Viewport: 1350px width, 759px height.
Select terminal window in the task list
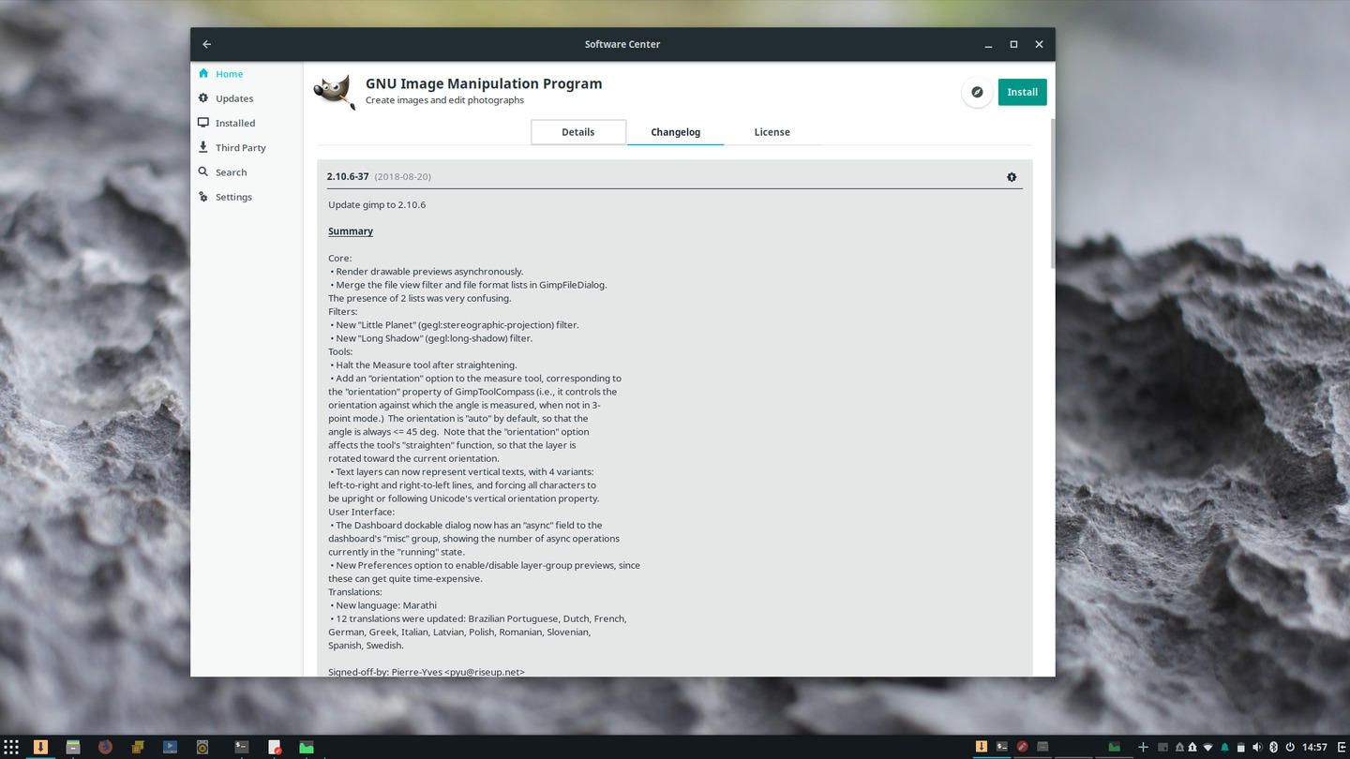[1002, 747]
